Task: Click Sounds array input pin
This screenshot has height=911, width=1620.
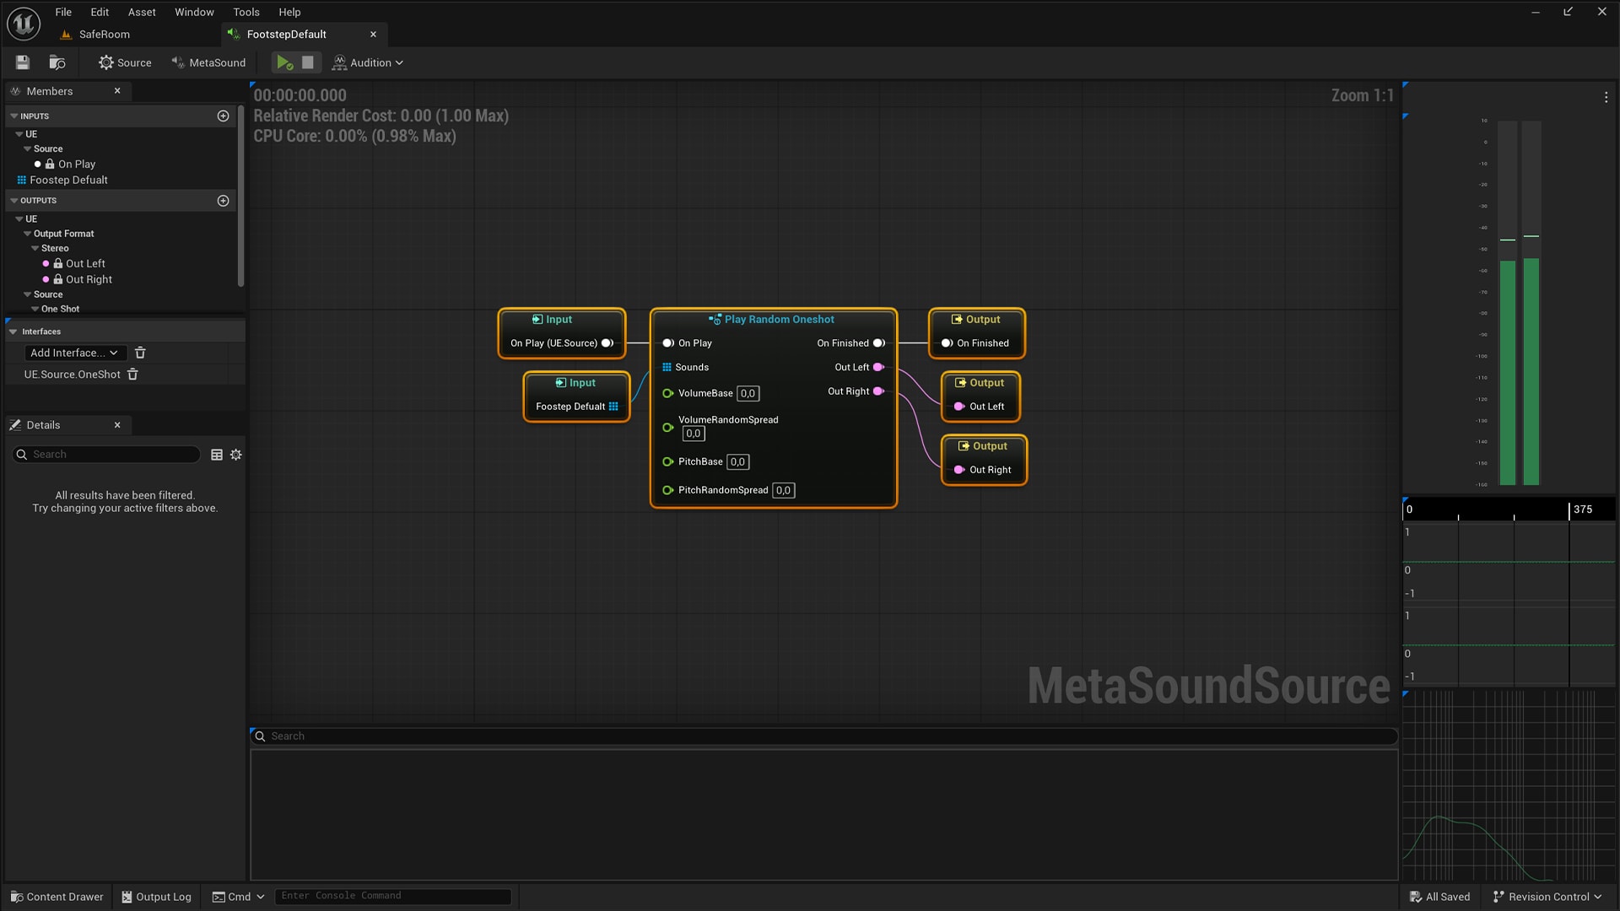Action: (x=667, y=368)
